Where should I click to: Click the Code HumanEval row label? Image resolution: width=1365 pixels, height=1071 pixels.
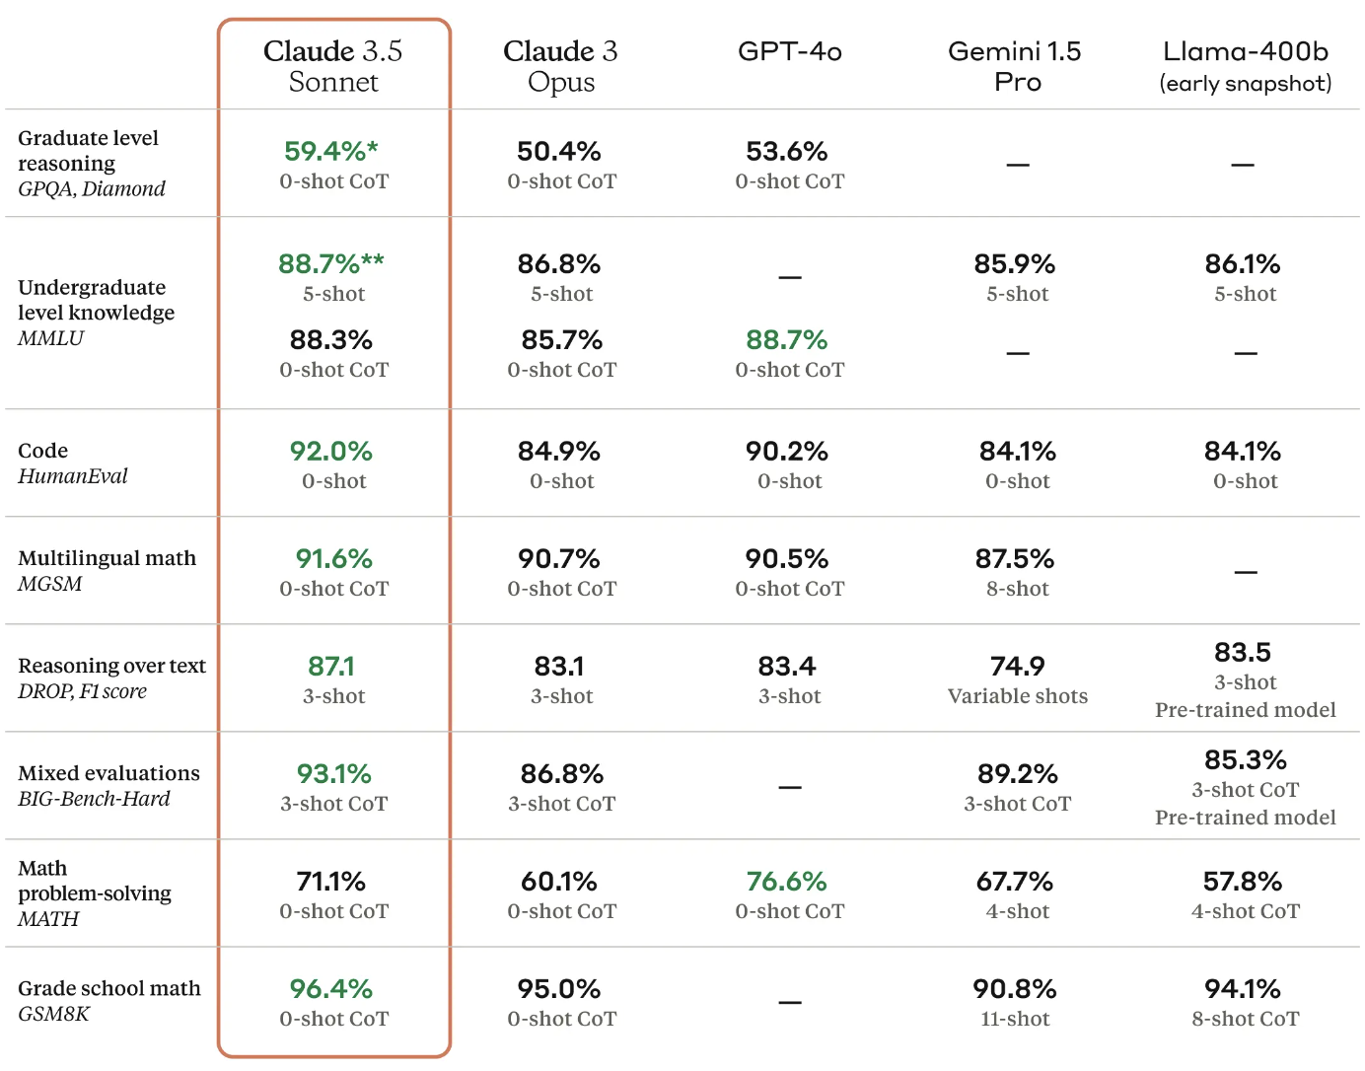[72, 463]
